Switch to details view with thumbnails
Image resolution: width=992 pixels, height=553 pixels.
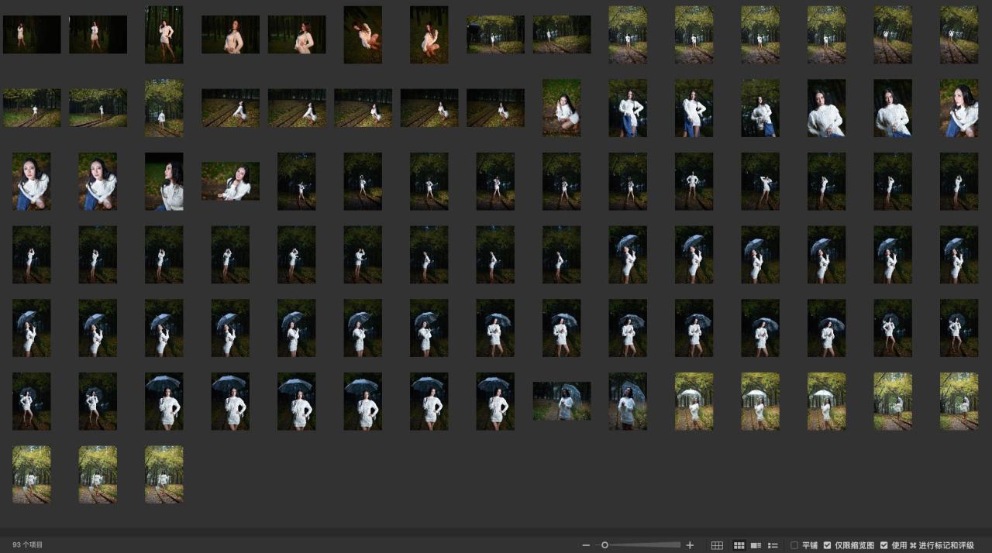(756, 545)
